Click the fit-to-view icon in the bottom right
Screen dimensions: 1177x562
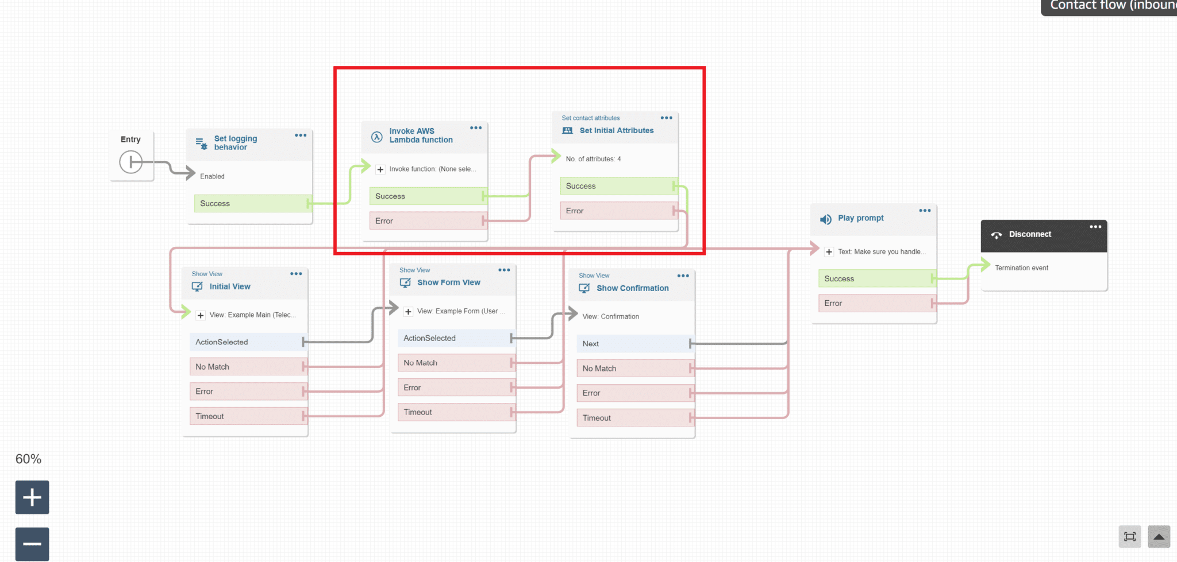coord(1130,537)
